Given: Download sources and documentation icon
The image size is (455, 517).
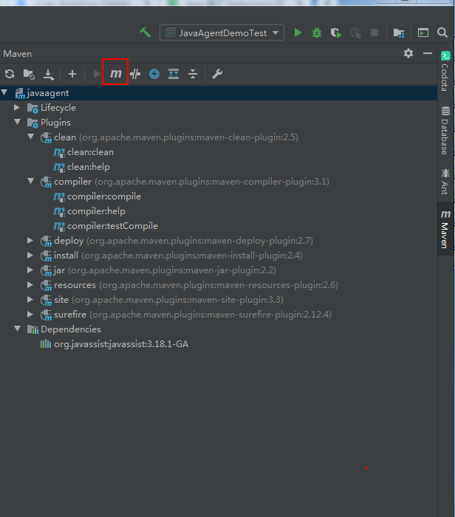Looking at the screenshot, I should click(49, 74).
